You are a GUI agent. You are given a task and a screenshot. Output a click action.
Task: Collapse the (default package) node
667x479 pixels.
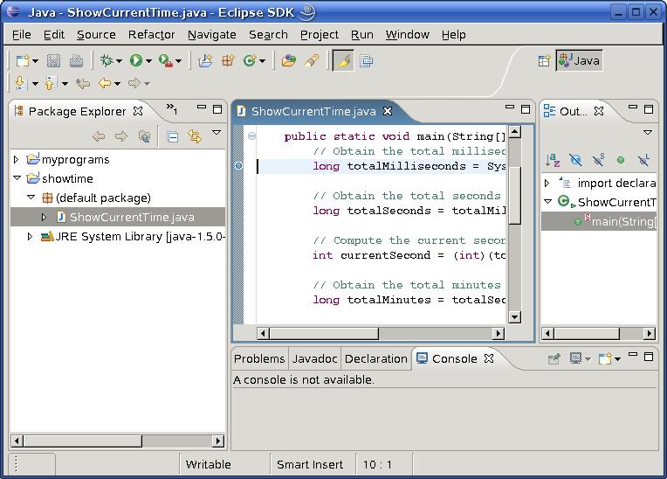point(31,198)
